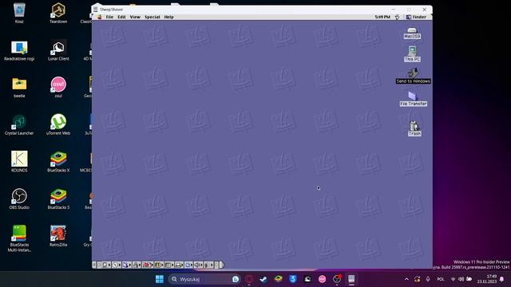511x287 pixels.
Task: Open the red control strip module
Action: tap(147, 265)
